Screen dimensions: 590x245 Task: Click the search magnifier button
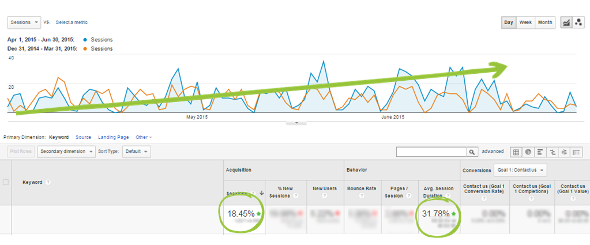pos(472,152)
